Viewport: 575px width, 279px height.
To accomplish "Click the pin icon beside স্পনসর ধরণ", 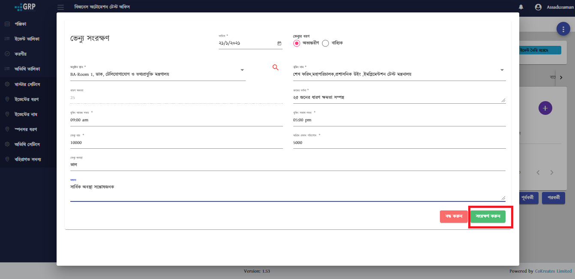I will point(7,129).
